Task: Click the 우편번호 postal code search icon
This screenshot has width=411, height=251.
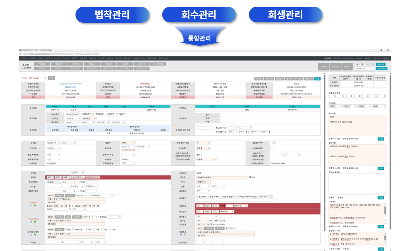Action: pyautogui.click(x=59, y=196)
